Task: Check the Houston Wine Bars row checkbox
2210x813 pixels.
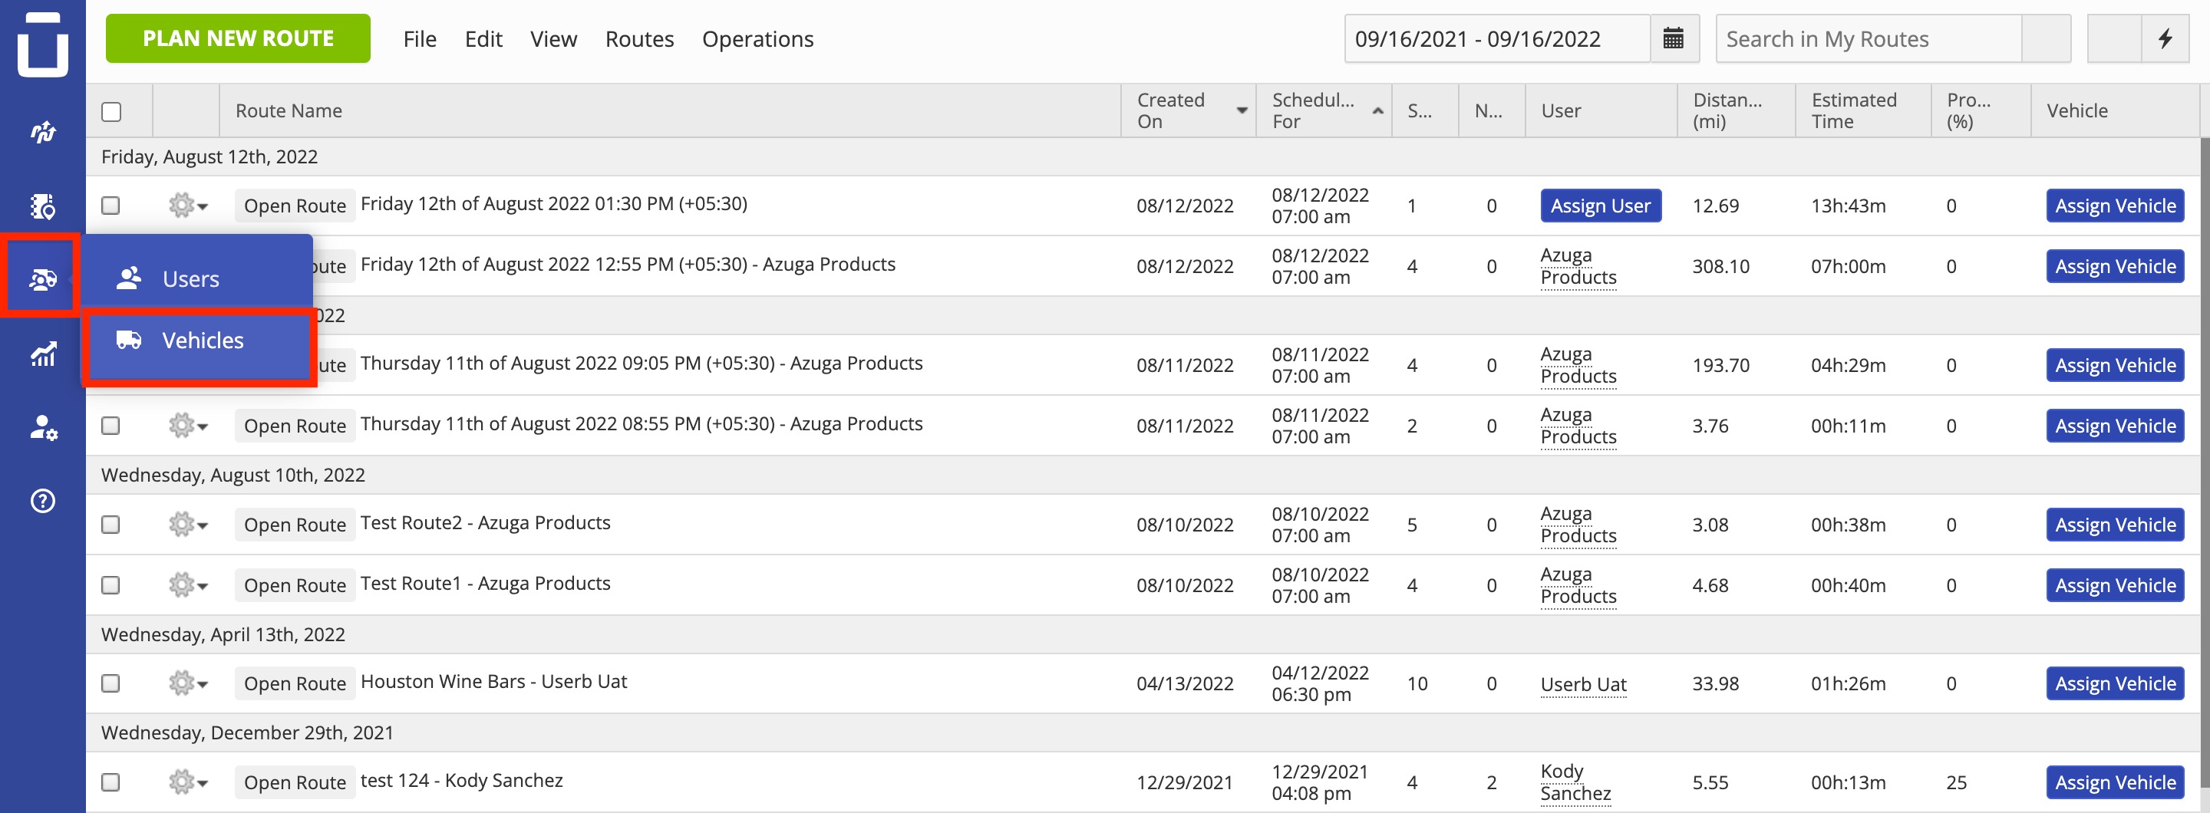Action: pos(110,683)
